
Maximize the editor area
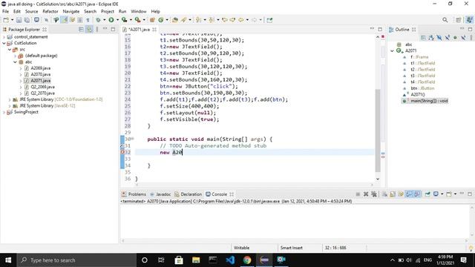380,30
